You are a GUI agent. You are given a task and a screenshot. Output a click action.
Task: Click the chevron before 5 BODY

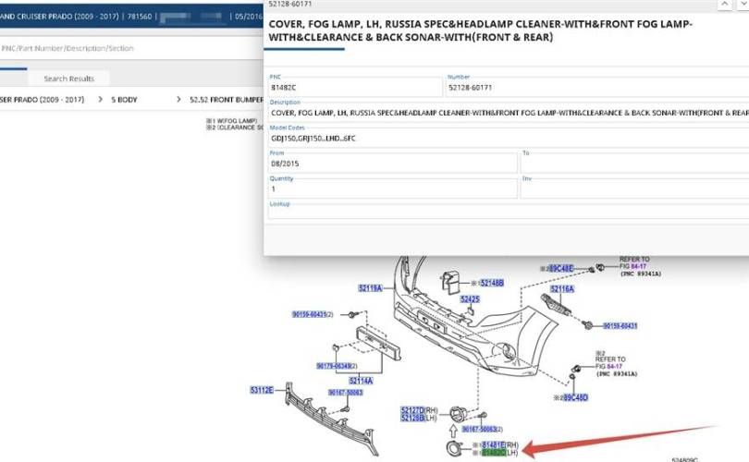point(100,99)
